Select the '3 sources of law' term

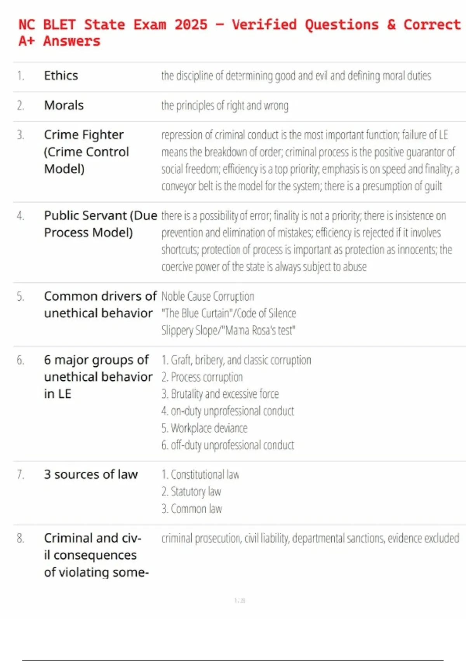(x=91, y=474)
